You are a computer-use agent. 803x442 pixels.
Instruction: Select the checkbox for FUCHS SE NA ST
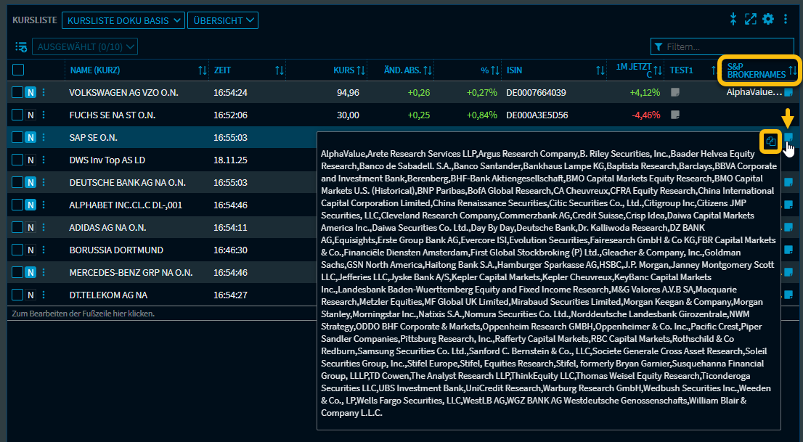pos(18,115)
